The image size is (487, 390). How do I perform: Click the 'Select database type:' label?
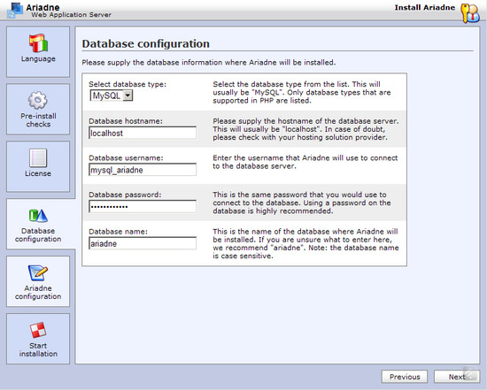[128, 84]
